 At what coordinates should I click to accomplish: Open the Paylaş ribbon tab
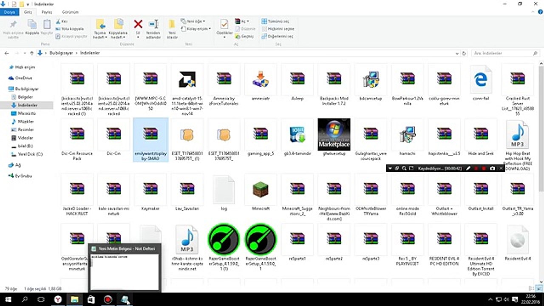point(47,12)
